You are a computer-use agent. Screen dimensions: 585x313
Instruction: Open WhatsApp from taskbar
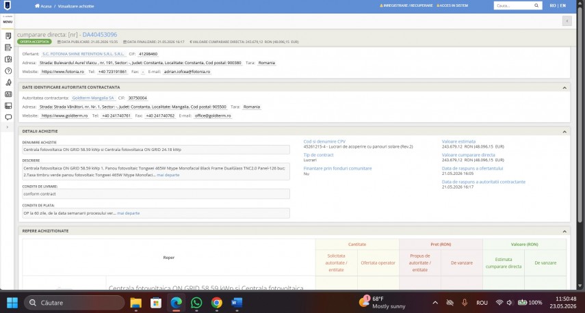tap(196, 303)
